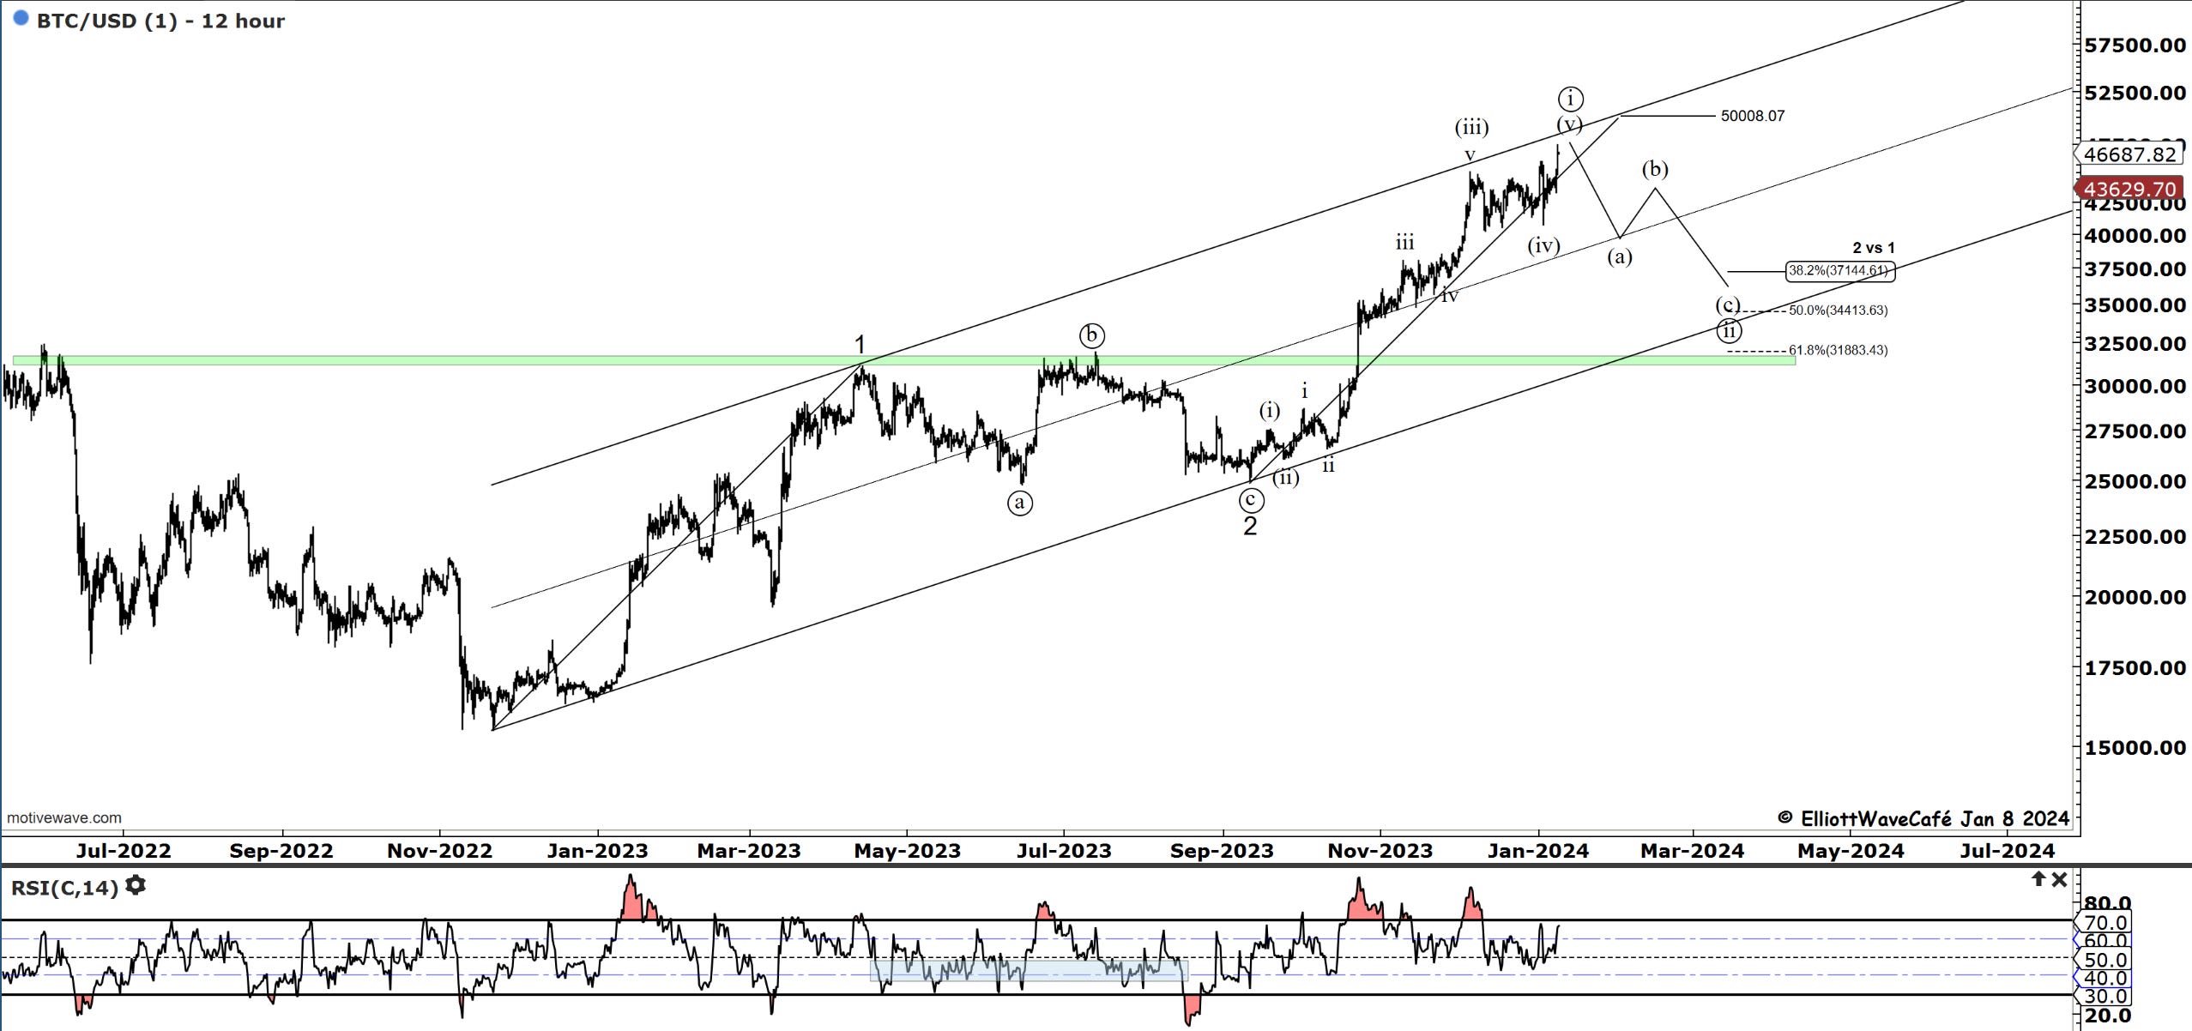This screenshot has width=2192, height=1031.
Task: Move RSI panel up with arrow icon
Action: point(2038,879)
